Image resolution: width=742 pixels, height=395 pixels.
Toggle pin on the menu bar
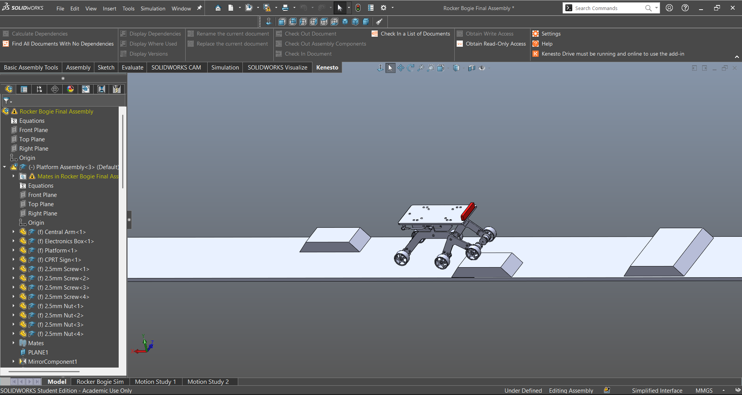(x=200, y=8)
